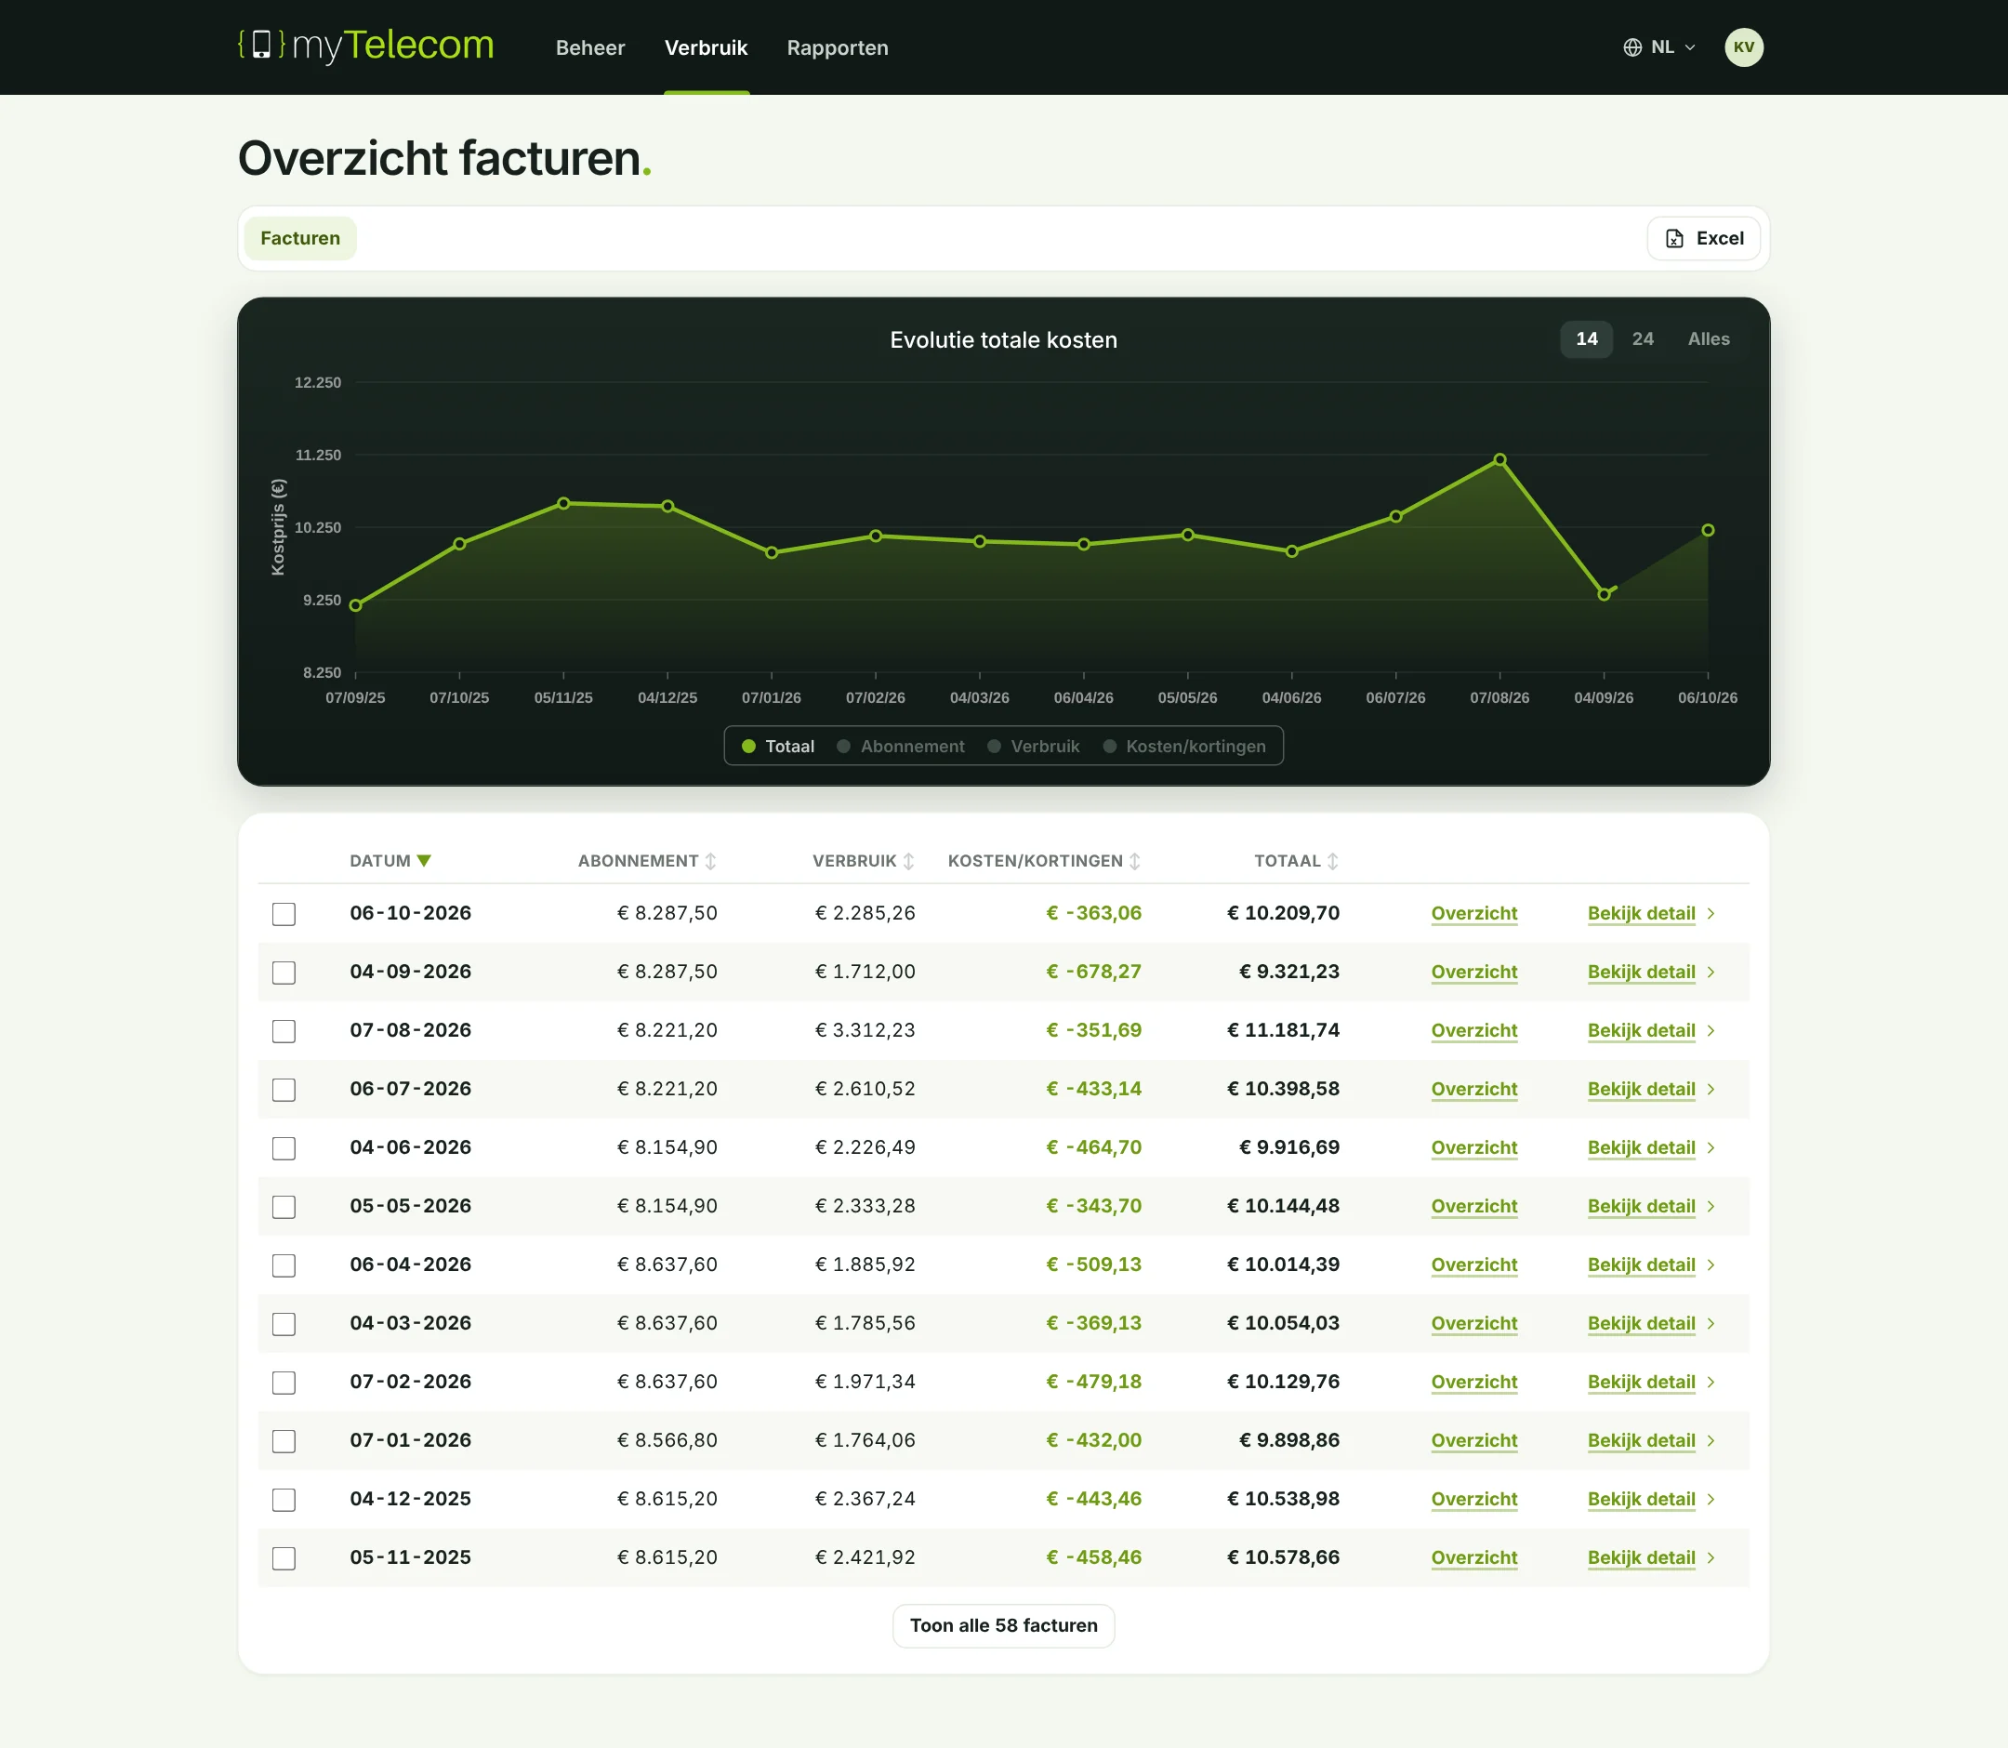Select the 04-06-2026 invoice checkbox

pyautogui.click(x=284, y=1148)
